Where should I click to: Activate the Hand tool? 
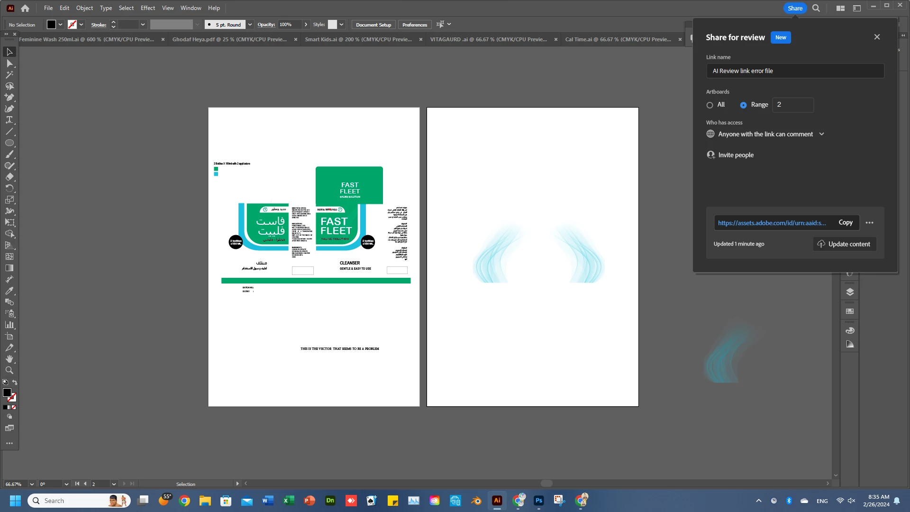(9, 359)
